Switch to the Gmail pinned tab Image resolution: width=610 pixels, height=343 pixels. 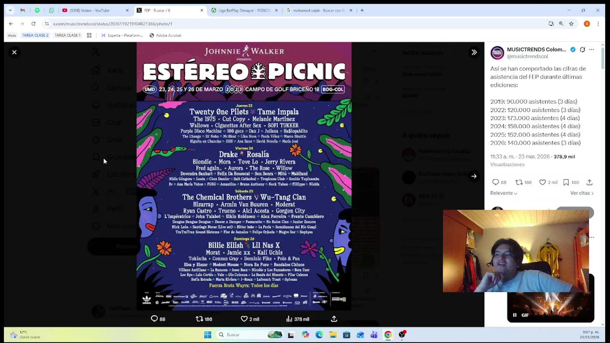[x=22, y=10]
